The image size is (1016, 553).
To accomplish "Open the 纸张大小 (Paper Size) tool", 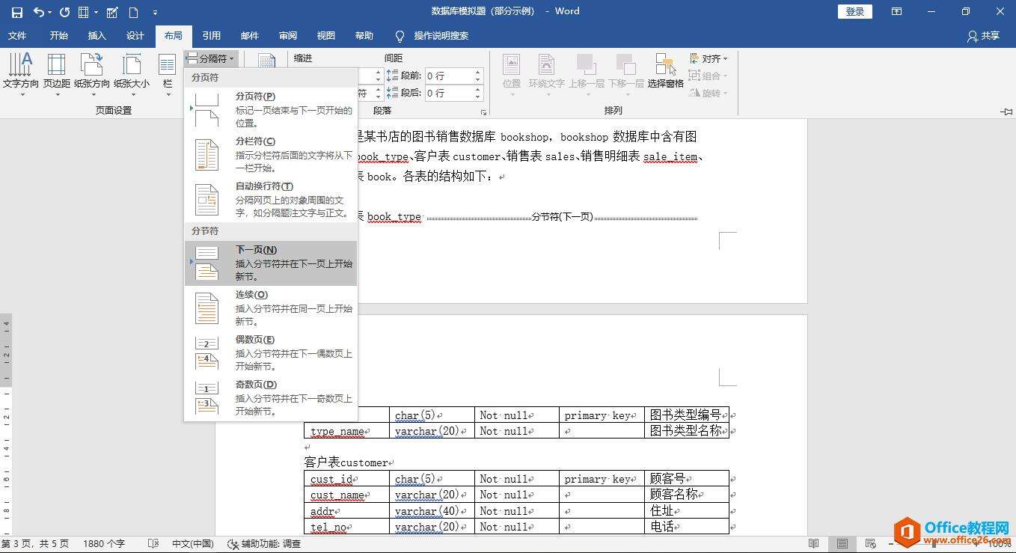I will click(x=132, y=73).
